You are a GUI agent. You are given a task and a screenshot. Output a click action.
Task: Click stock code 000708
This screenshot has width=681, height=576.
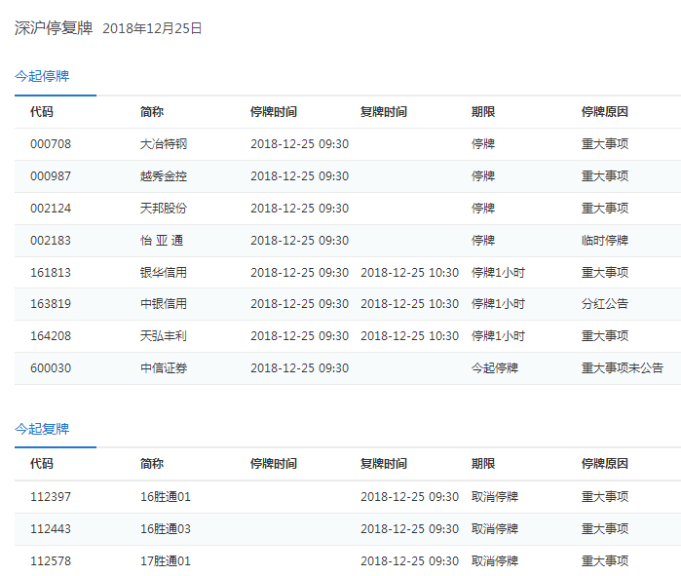(51, 144)
